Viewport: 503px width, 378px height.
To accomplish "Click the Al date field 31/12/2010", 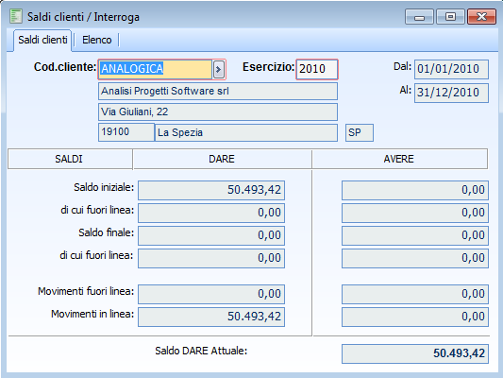I will pyautogui.click(x=451, y=93).
